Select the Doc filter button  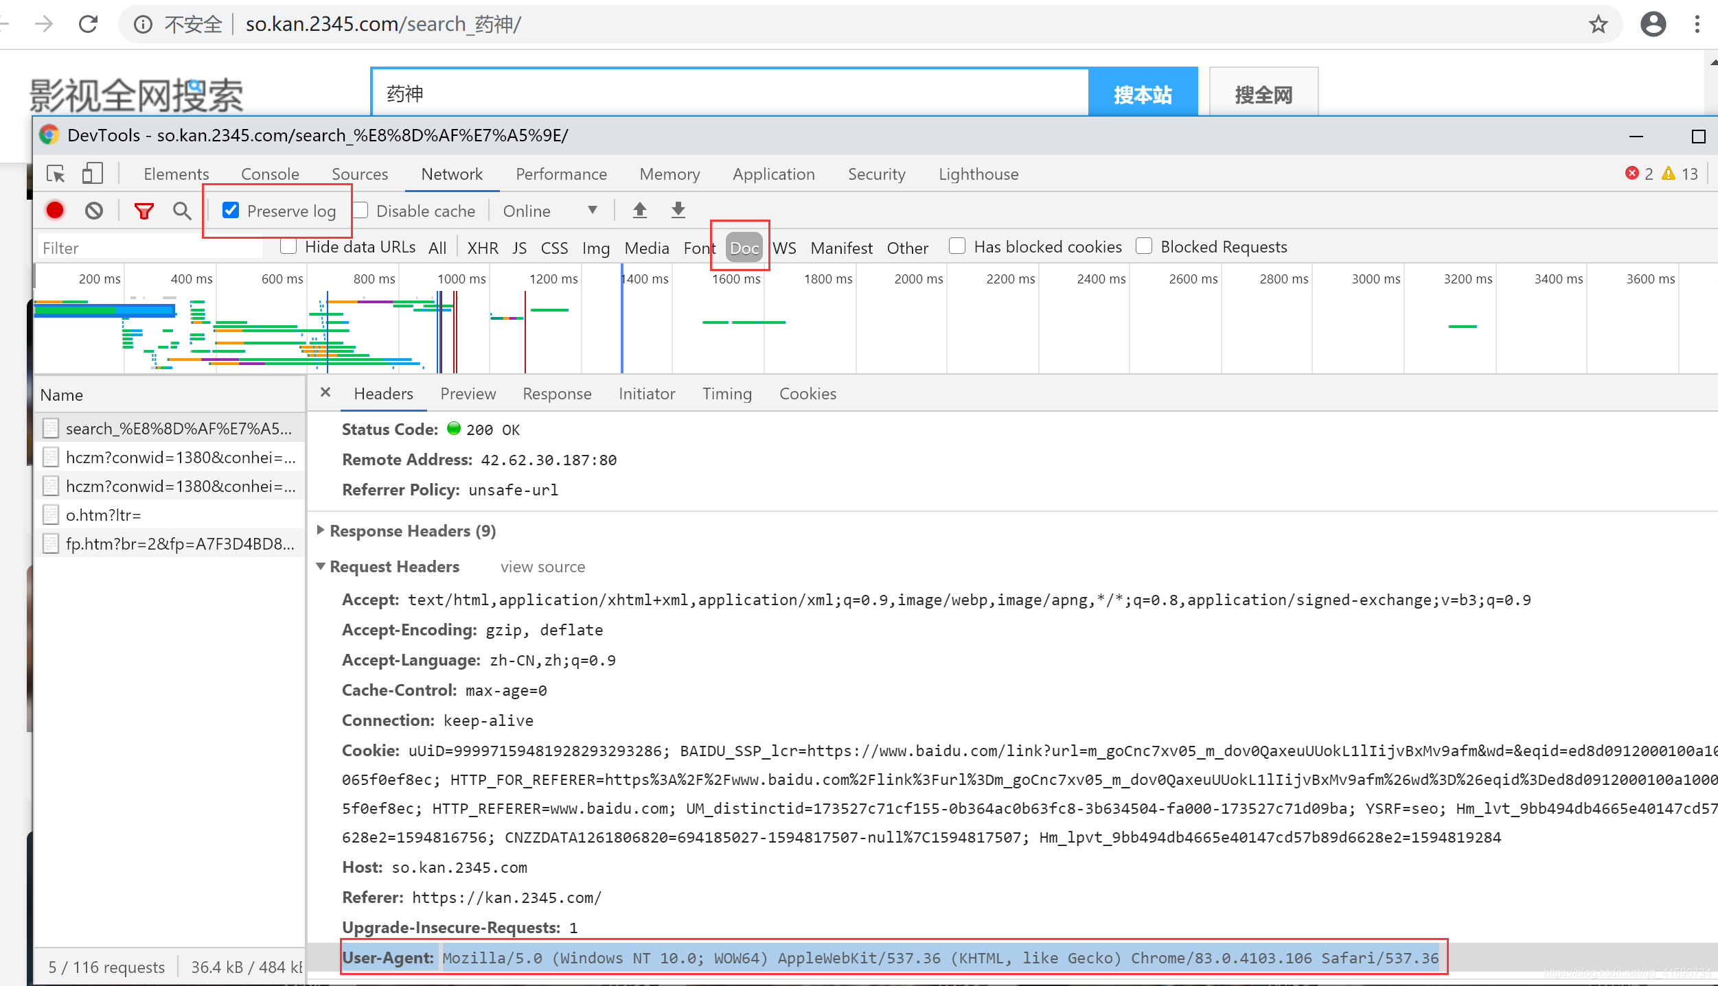[744, 246]
